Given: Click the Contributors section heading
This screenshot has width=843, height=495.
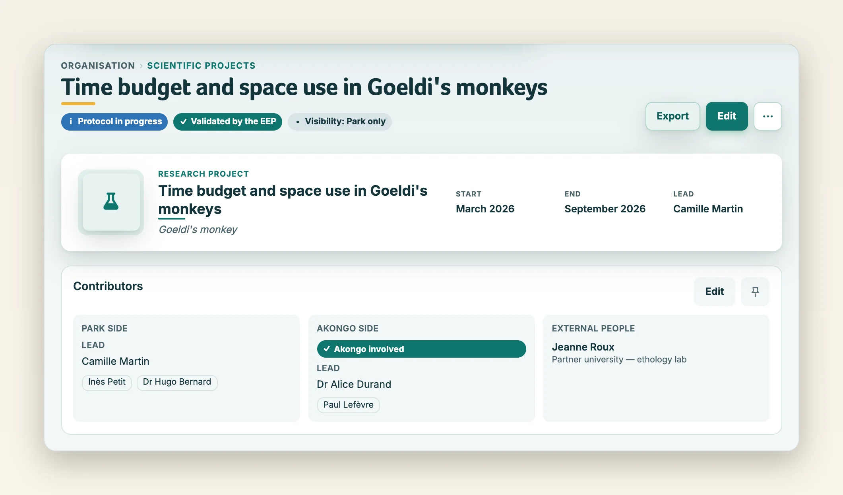Looking at the screenshot, I should tap(108, 286).
